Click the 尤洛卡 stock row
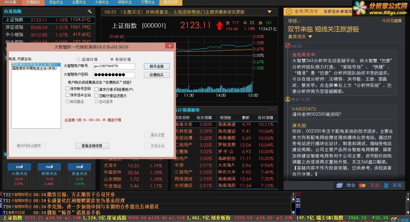This screenshot has width=410, height=222. pos(134,165)
